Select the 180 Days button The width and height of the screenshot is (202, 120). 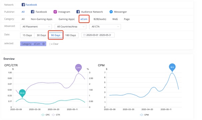[x=70, y=35]
